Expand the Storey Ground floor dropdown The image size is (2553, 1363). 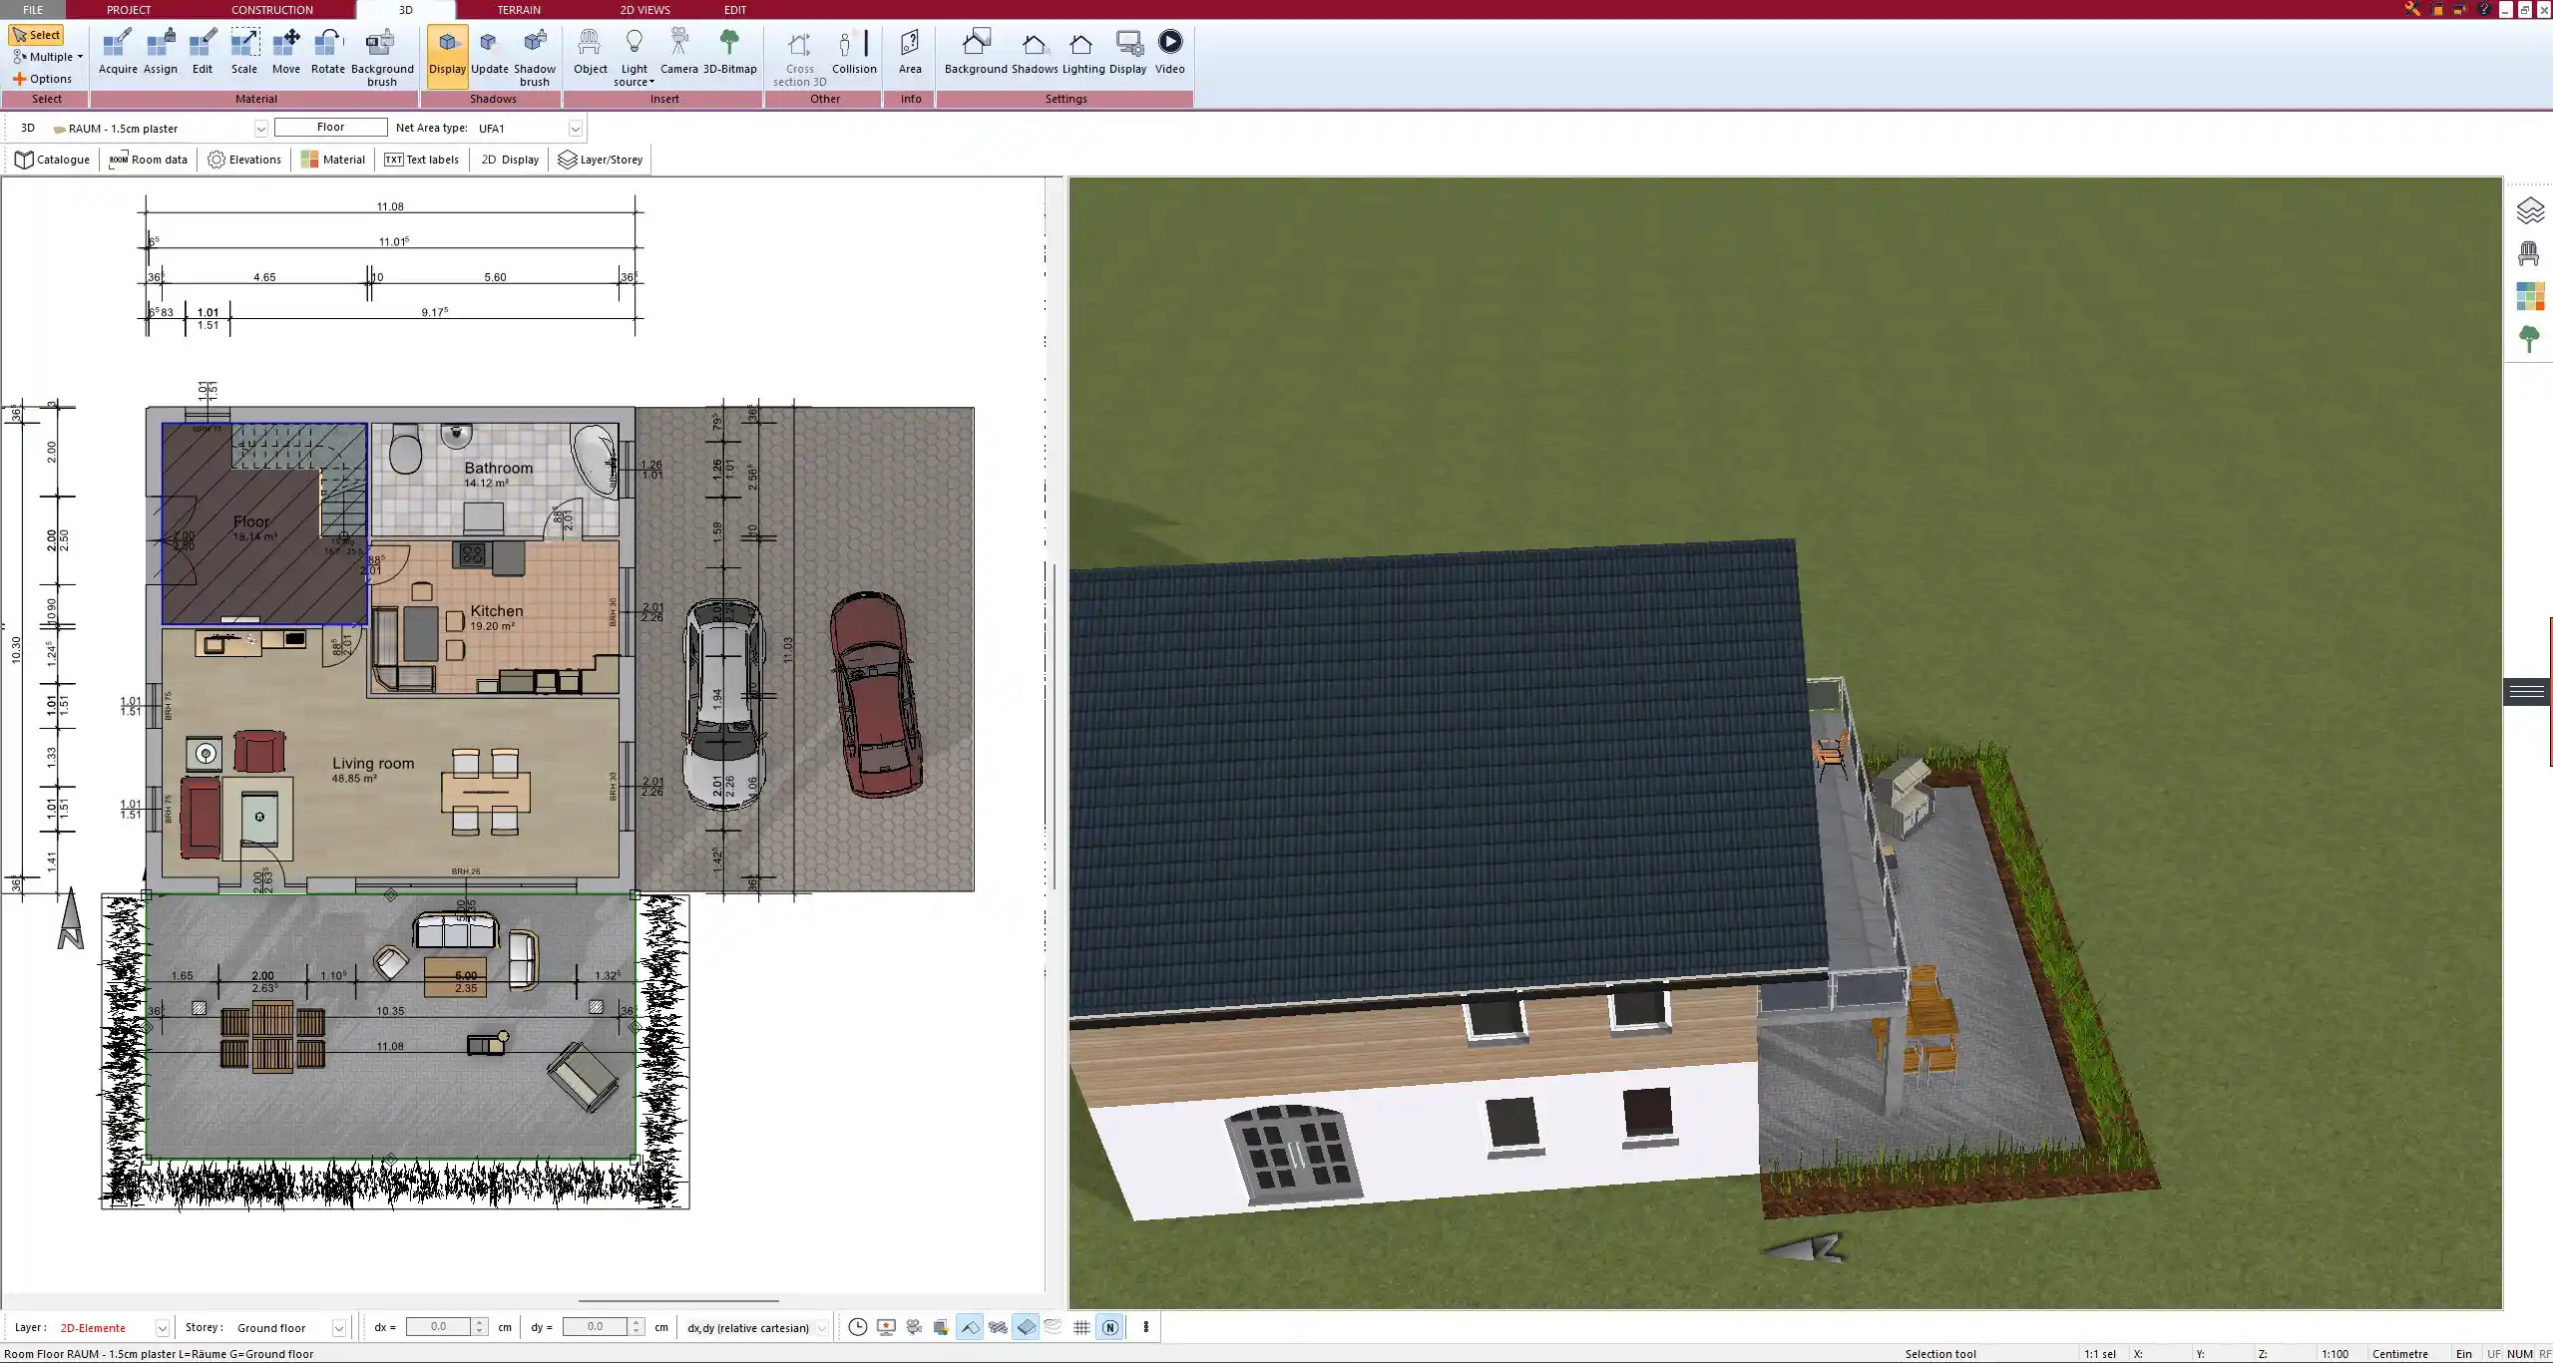[339, 1328]
